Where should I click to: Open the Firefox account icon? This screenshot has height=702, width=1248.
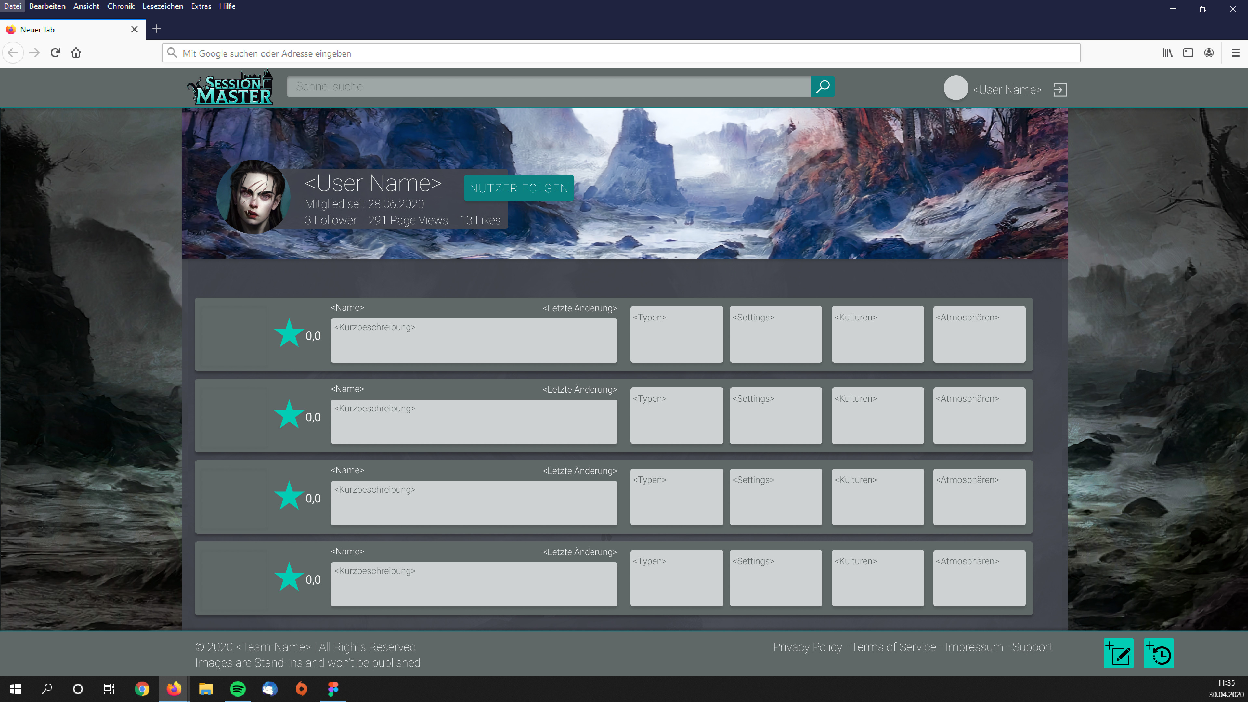pos(1209,53)
